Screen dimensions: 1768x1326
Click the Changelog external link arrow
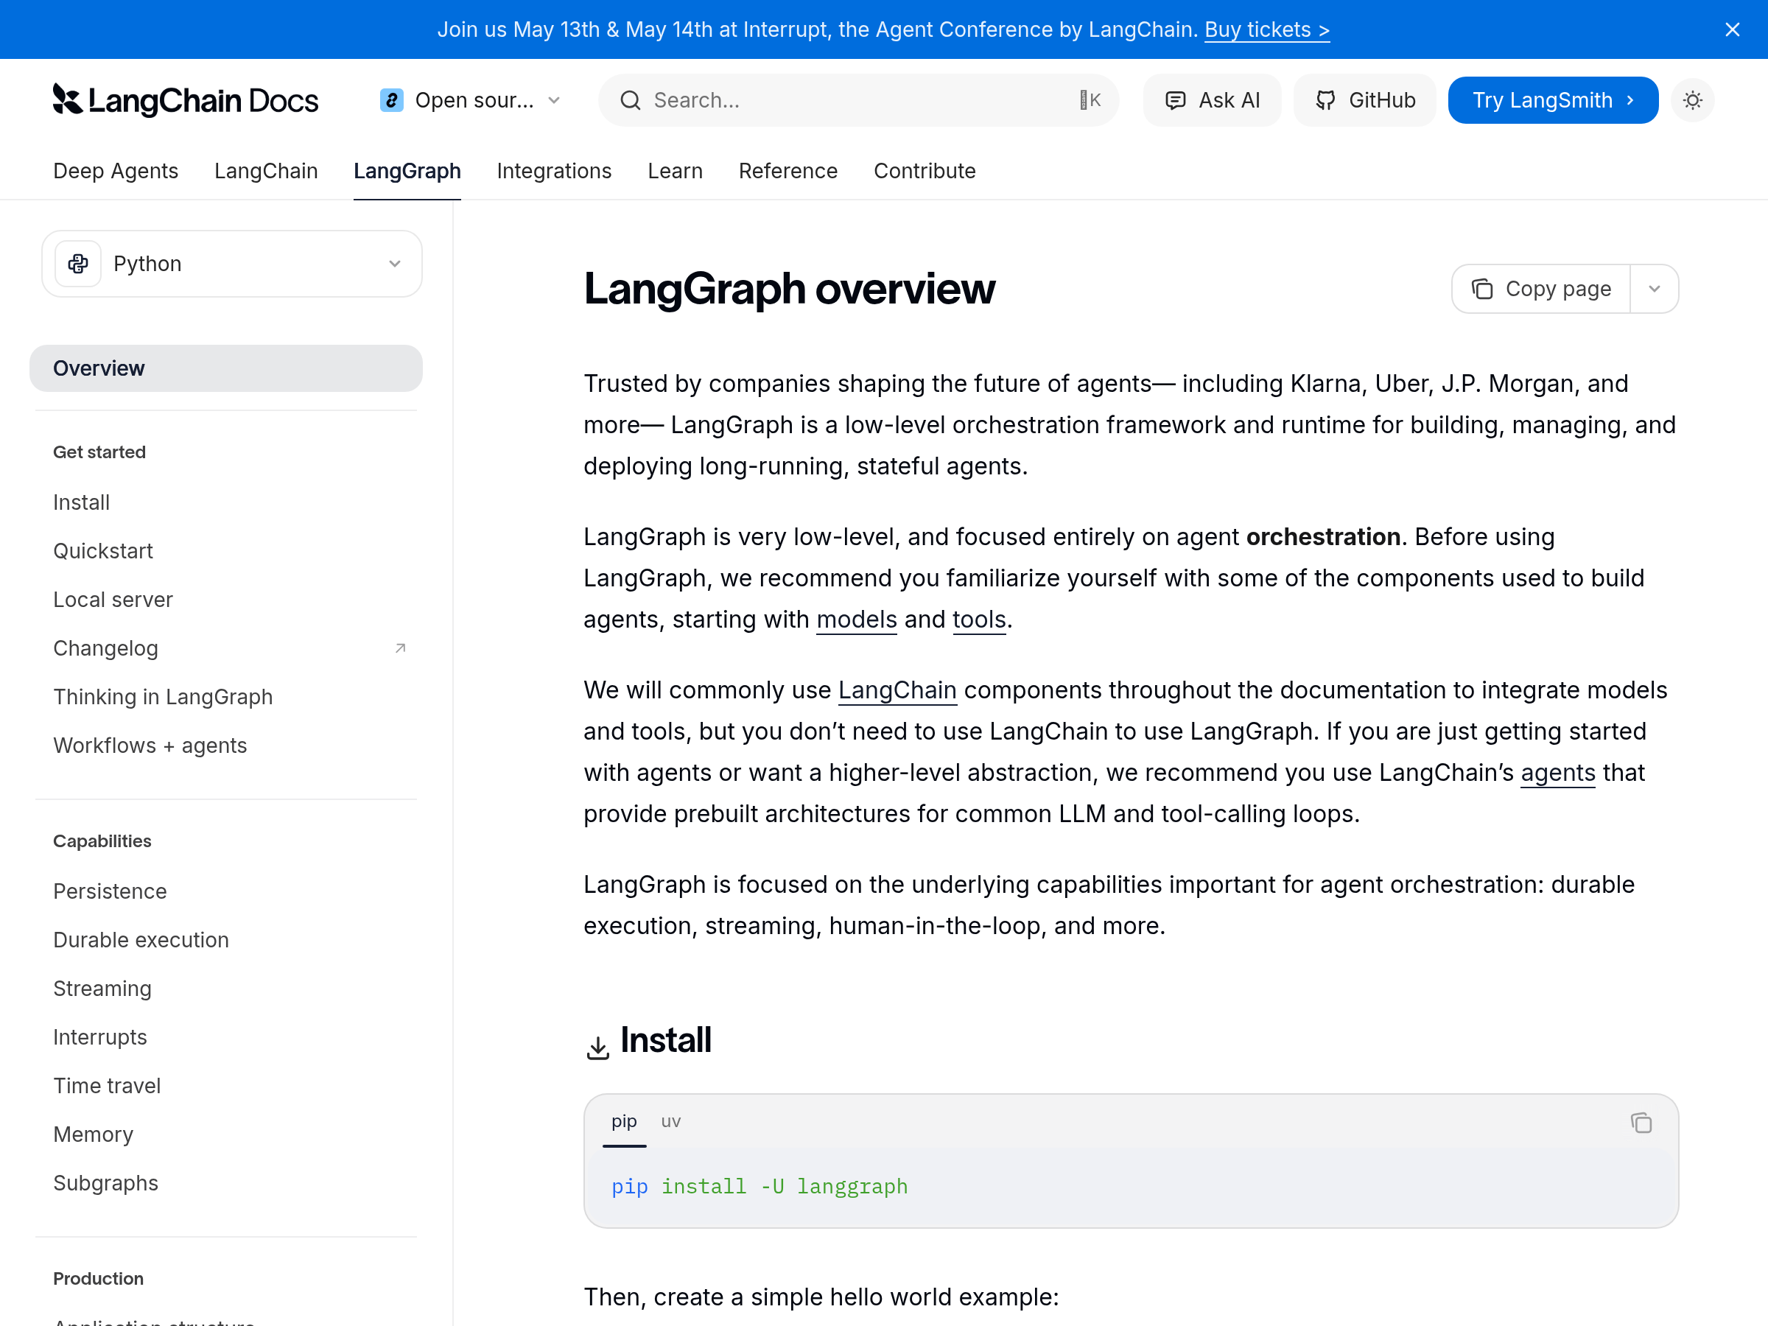coord(401,648)
